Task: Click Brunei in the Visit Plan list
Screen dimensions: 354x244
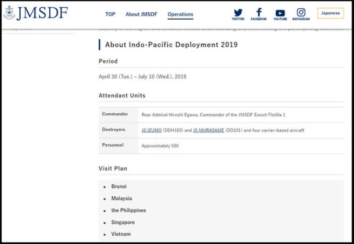Action: [119, 187]
